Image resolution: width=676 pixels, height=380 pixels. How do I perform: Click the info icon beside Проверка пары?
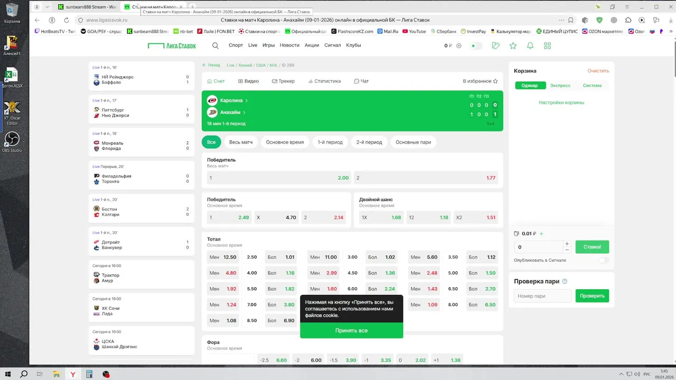click(x=565, y=281)
